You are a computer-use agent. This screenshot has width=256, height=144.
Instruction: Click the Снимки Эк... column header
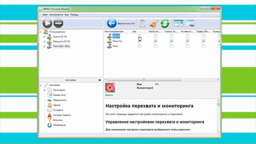(x=171, y=32)
